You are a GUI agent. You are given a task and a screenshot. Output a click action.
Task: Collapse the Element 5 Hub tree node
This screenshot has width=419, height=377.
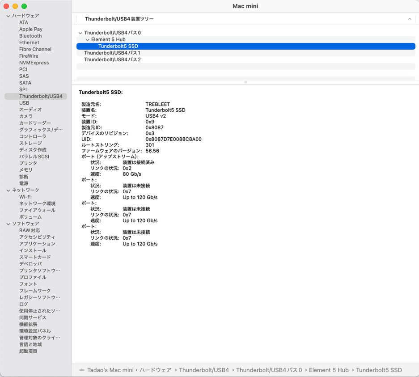click(87, 40)
